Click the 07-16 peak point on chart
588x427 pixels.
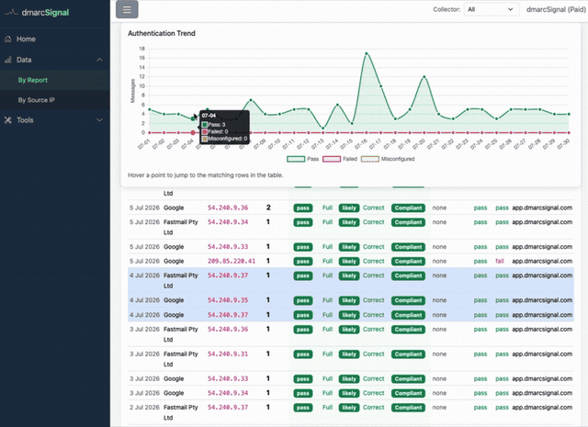pyautogui.click(x=367, y=53)
